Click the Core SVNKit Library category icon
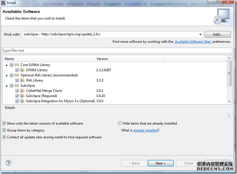This screenshot has height=174, width=237. 17,65
